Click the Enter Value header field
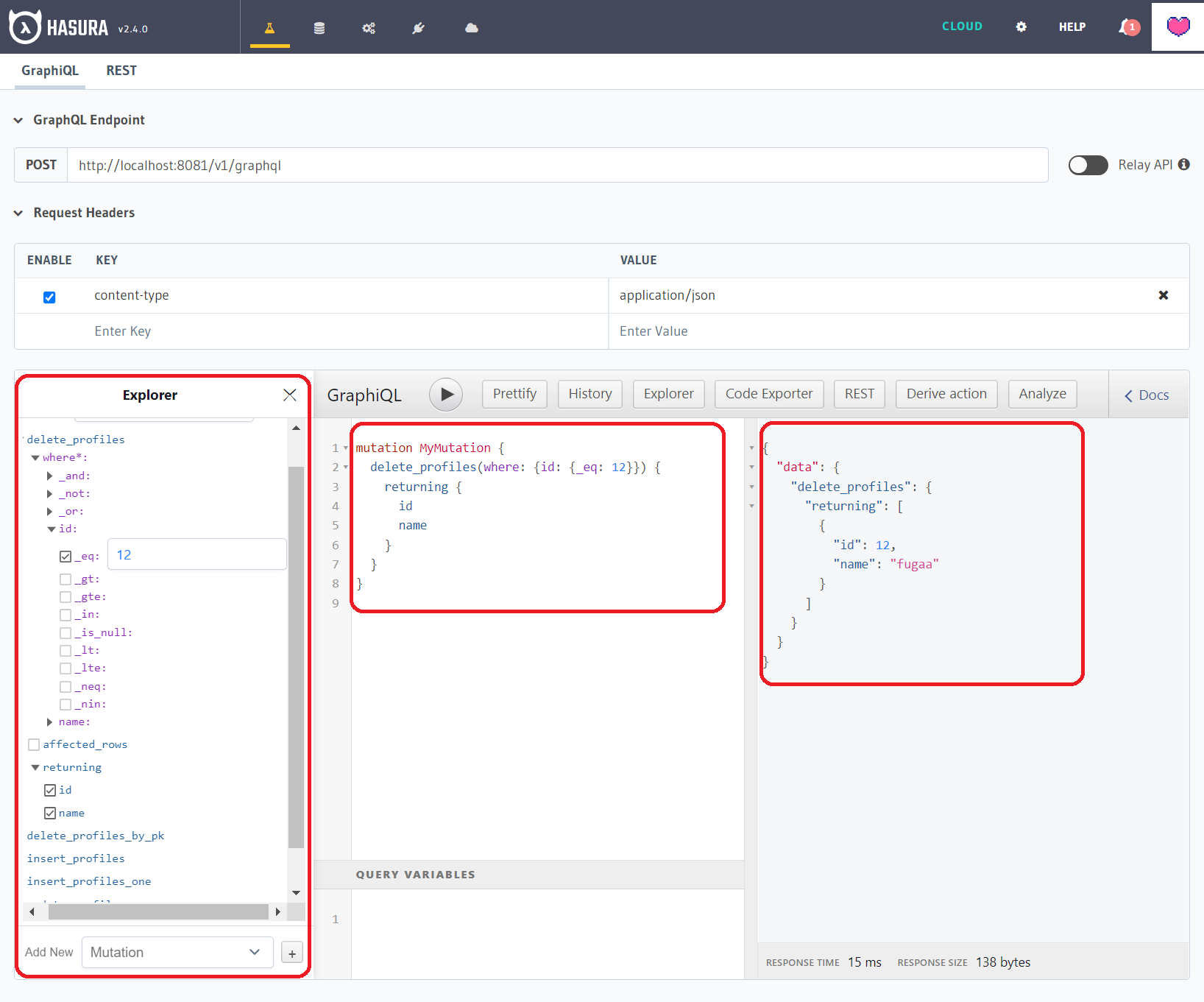 tap(899, 331)
